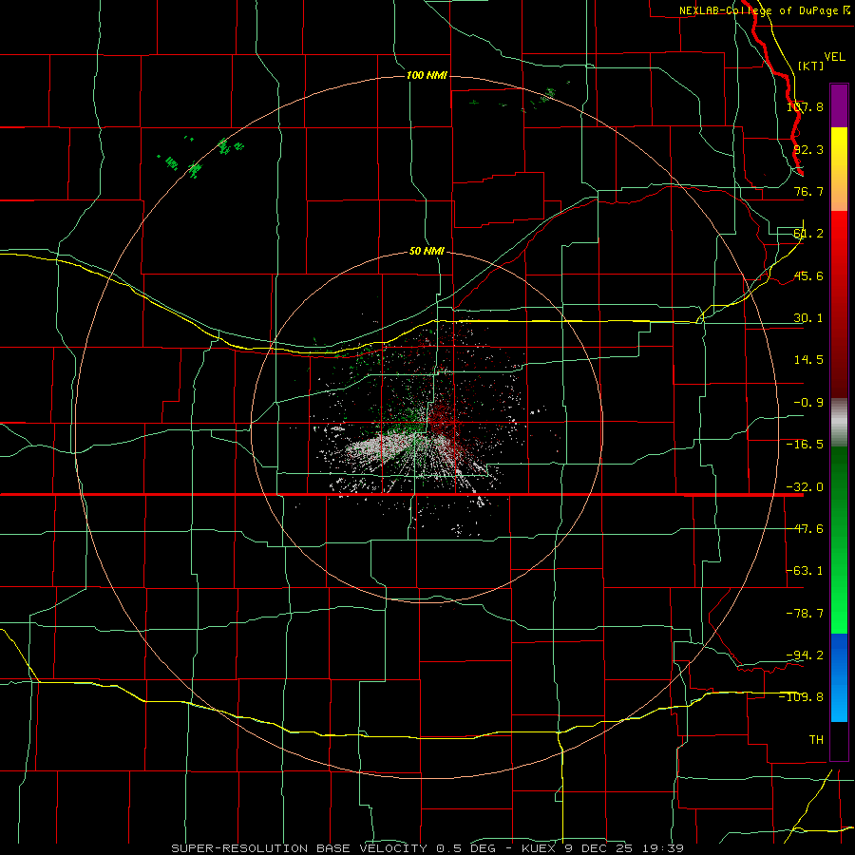Pick the purple segment of velocity color bar

click(839, 105)
